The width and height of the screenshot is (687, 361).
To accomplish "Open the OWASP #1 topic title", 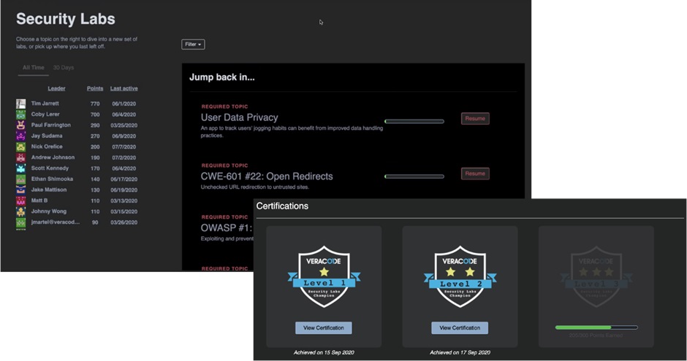I will point(227,228).
